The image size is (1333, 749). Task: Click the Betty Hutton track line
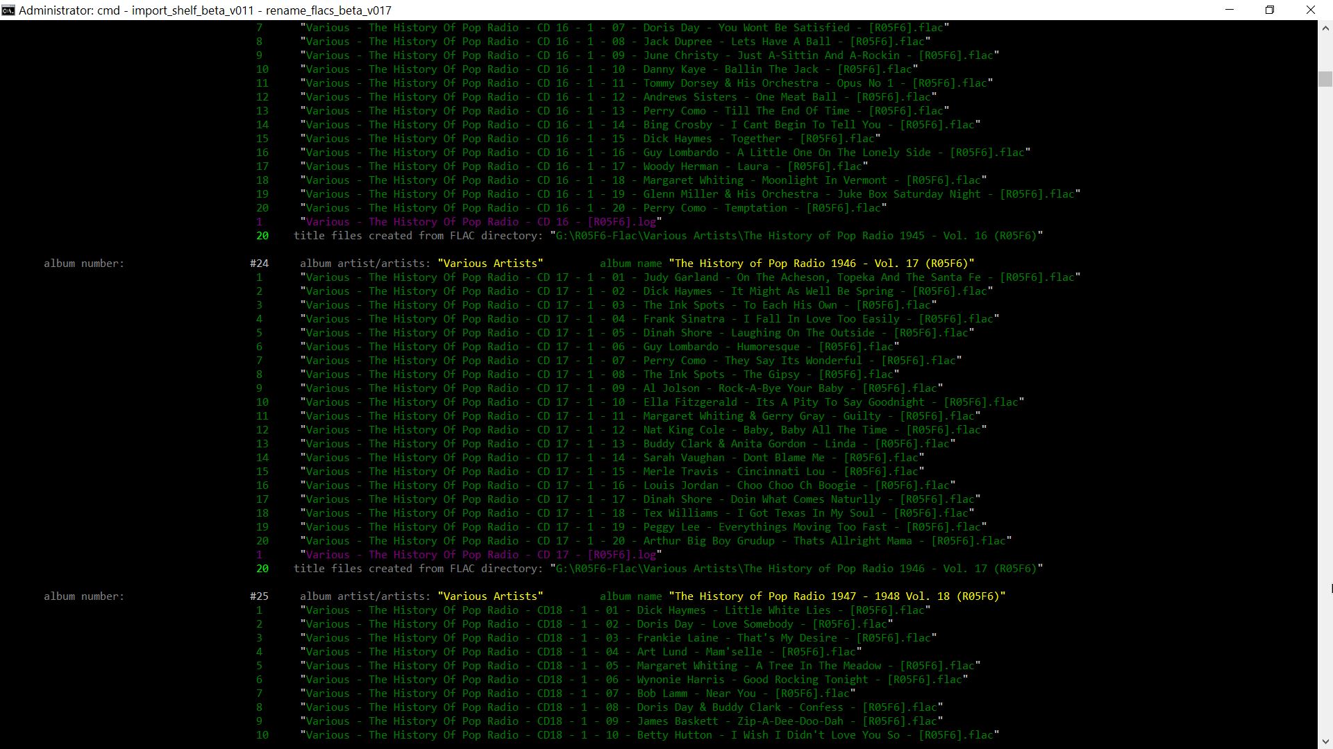[x=649, y=735]
